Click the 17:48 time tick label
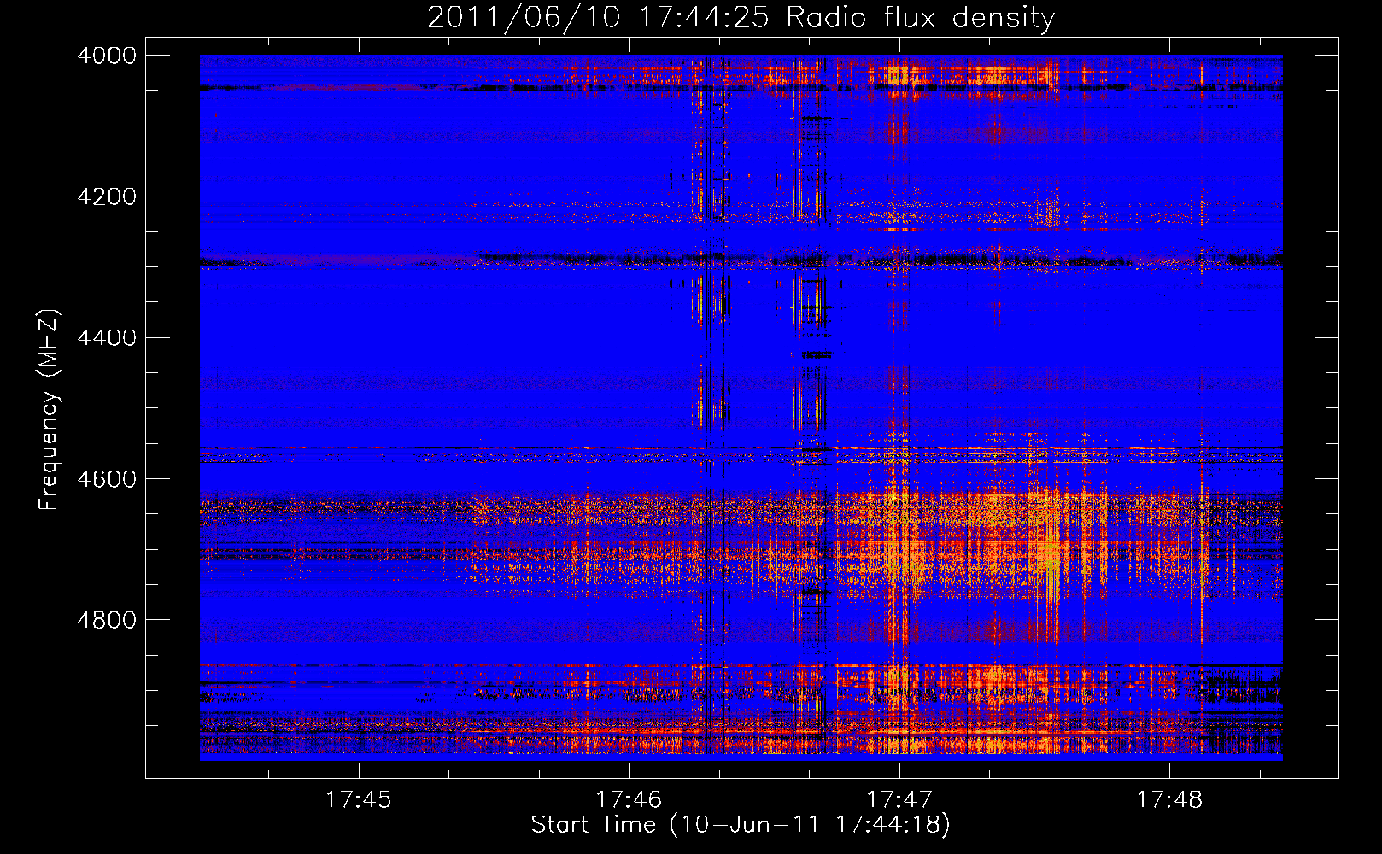 pyautogui.click(x=1169, y=800)
